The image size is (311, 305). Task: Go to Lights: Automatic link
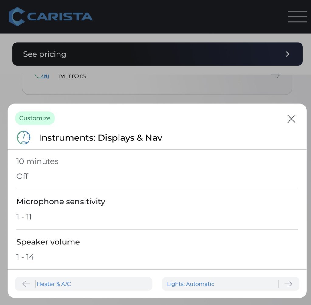pos(190,284)
